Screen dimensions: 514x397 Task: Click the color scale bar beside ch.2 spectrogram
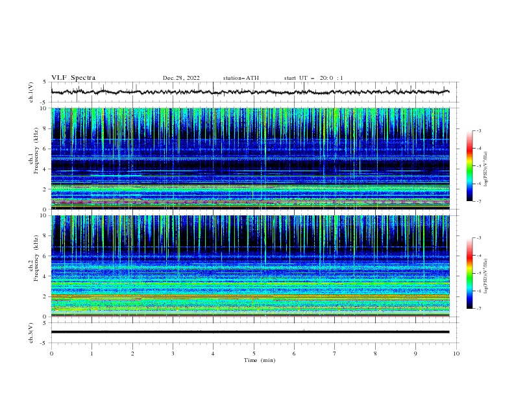(469, 273)
